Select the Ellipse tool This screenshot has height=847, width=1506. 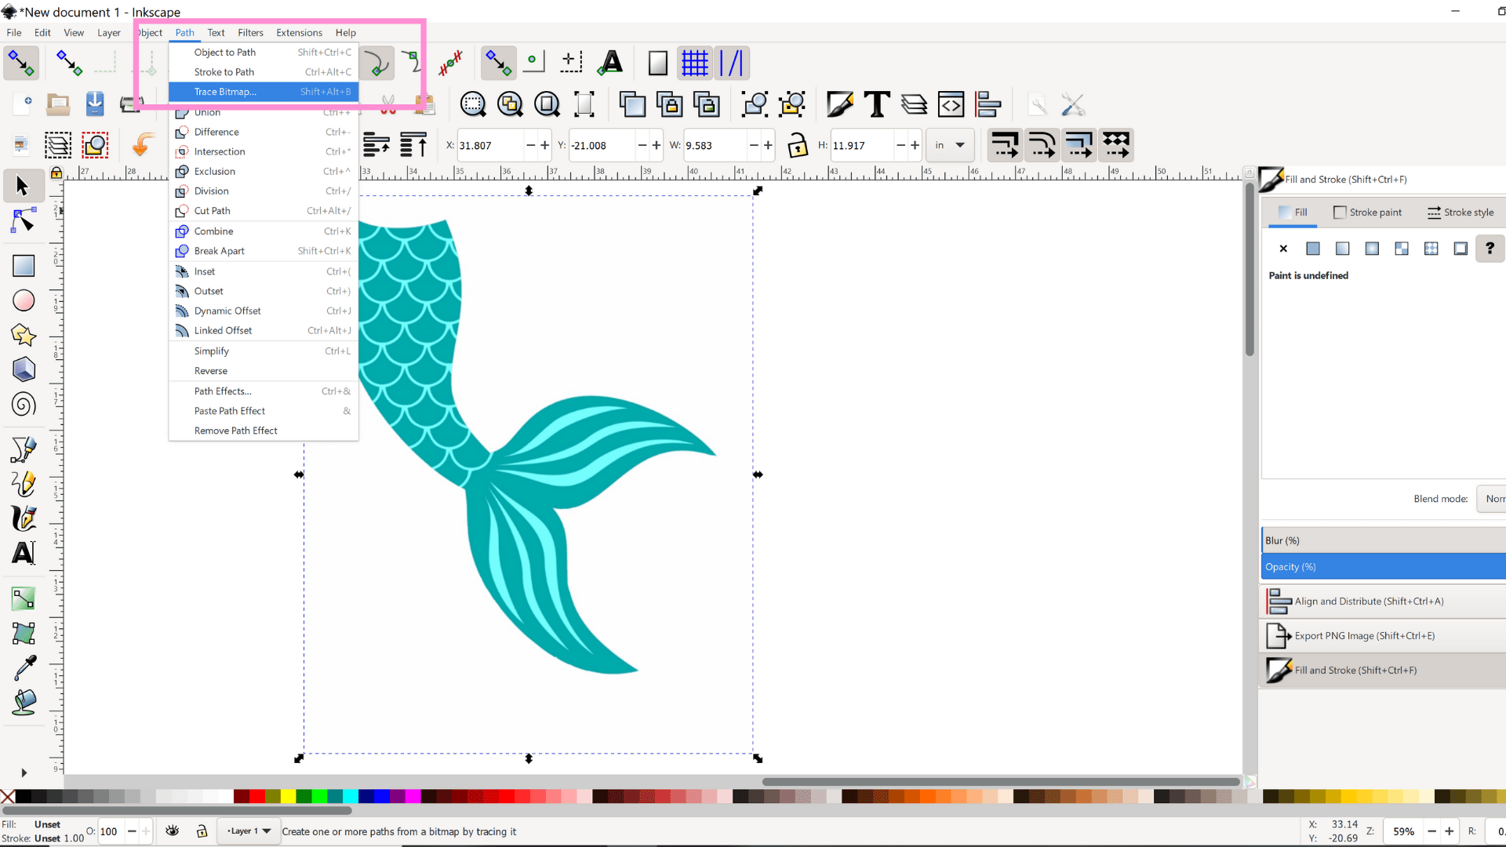[x=23, y=300]
